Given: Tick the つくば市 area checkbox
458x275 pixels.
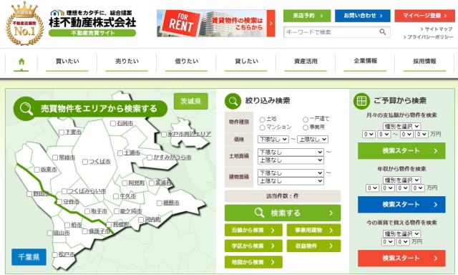Looking at the screenshot, I should [85, 162].
